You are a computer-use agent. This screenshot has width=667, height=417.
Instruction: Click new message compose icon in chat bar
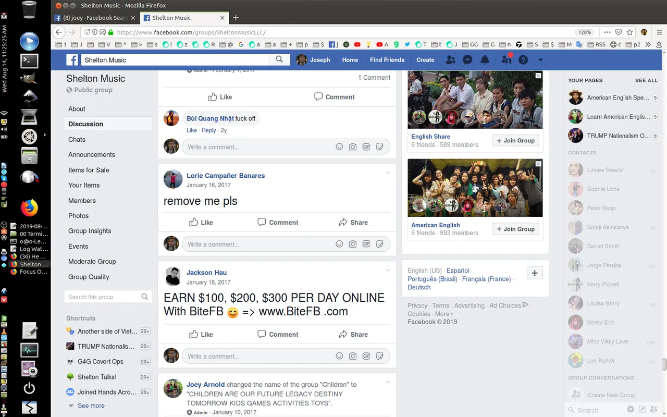click(643, 410)
